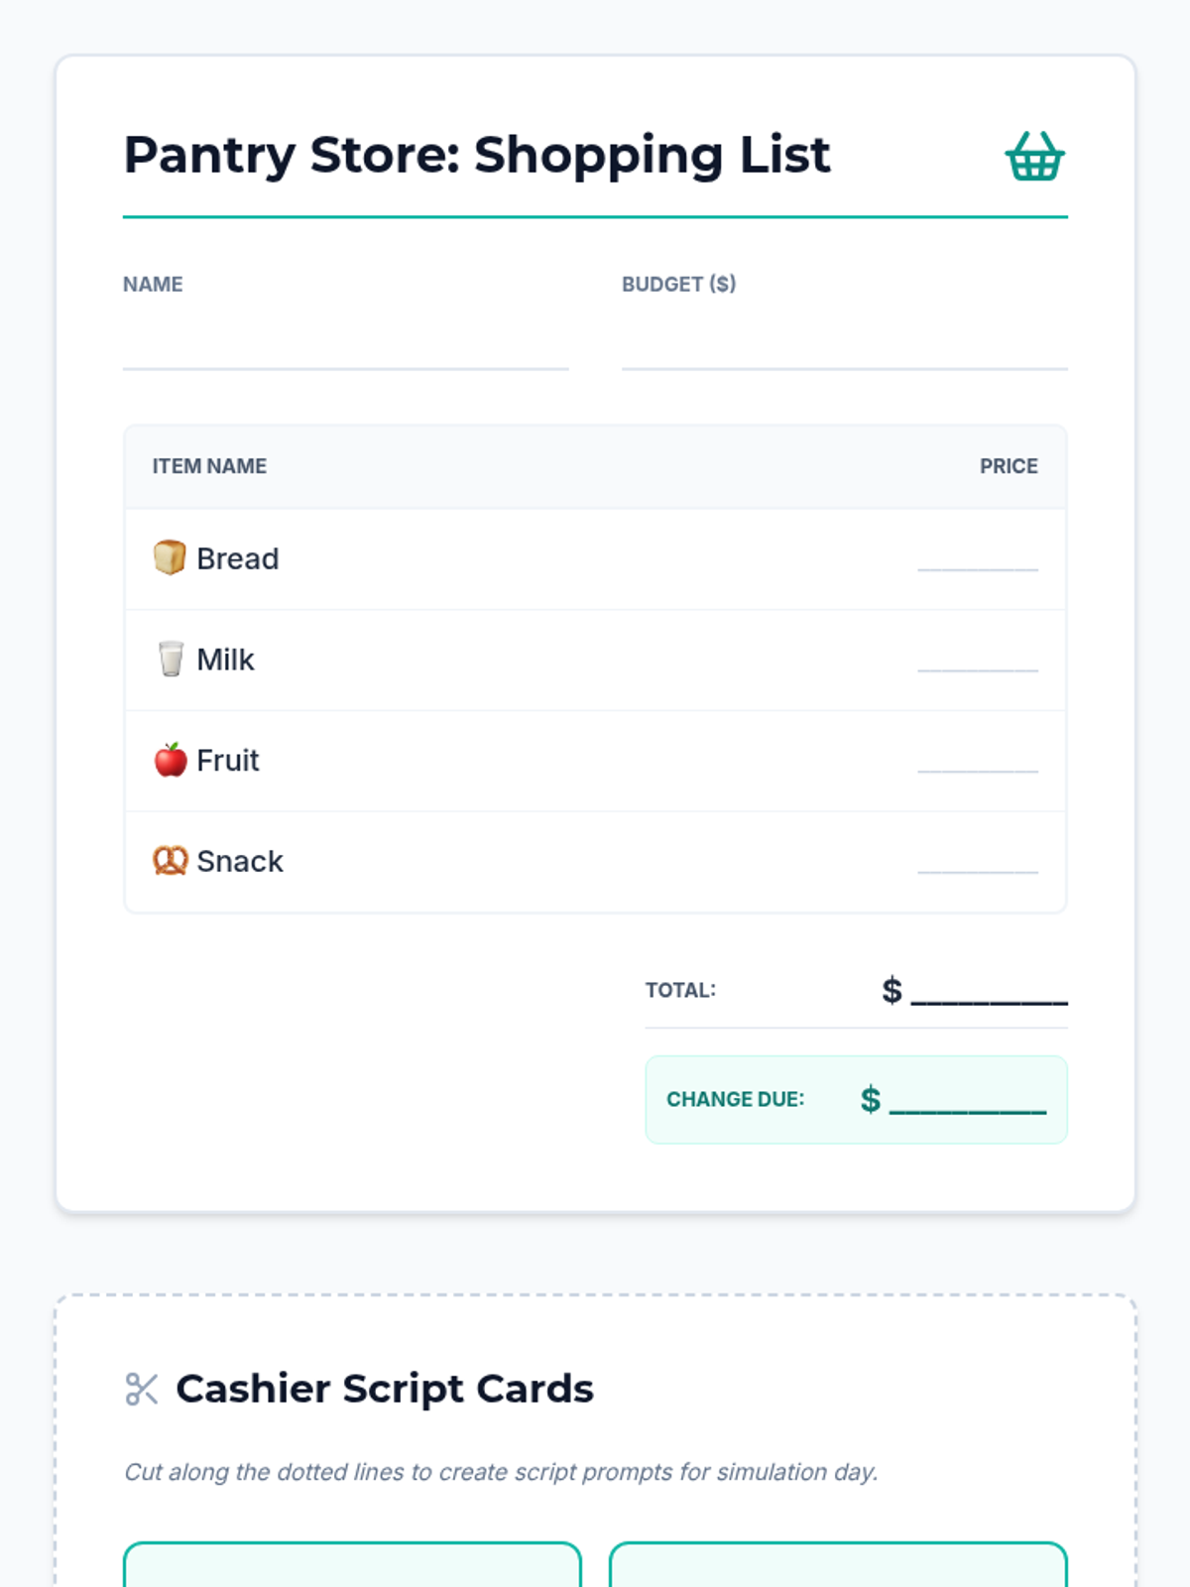The width and height of the screenshot is (1190, 1587).
Task: Click the Change Due amount blank
Action: point(968,1100)
